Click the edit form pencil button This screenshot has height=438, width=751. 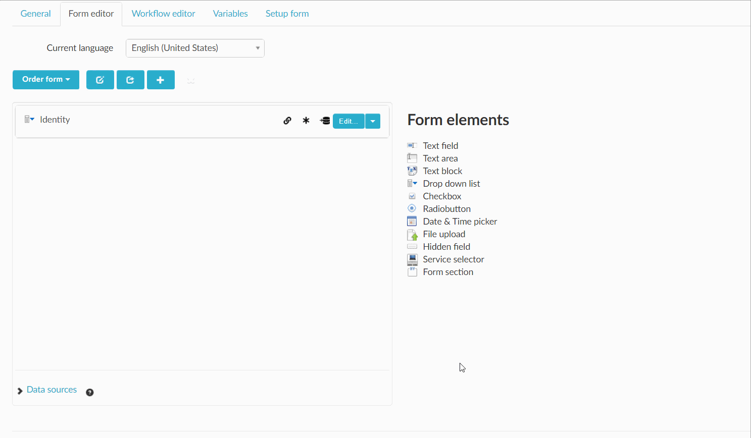coord(100,80)
